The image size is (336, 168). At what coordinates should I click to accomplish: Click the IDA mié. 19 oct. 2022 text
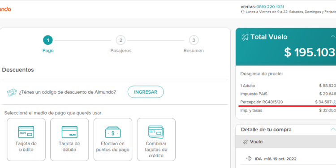point(276,159)
